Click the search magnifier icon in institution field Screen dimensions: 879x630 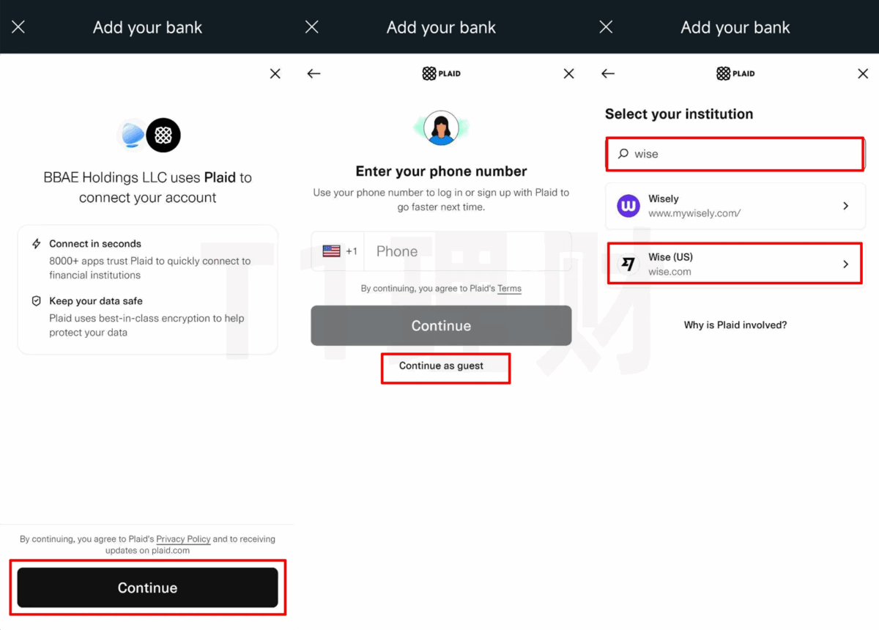tap(623, 154)
